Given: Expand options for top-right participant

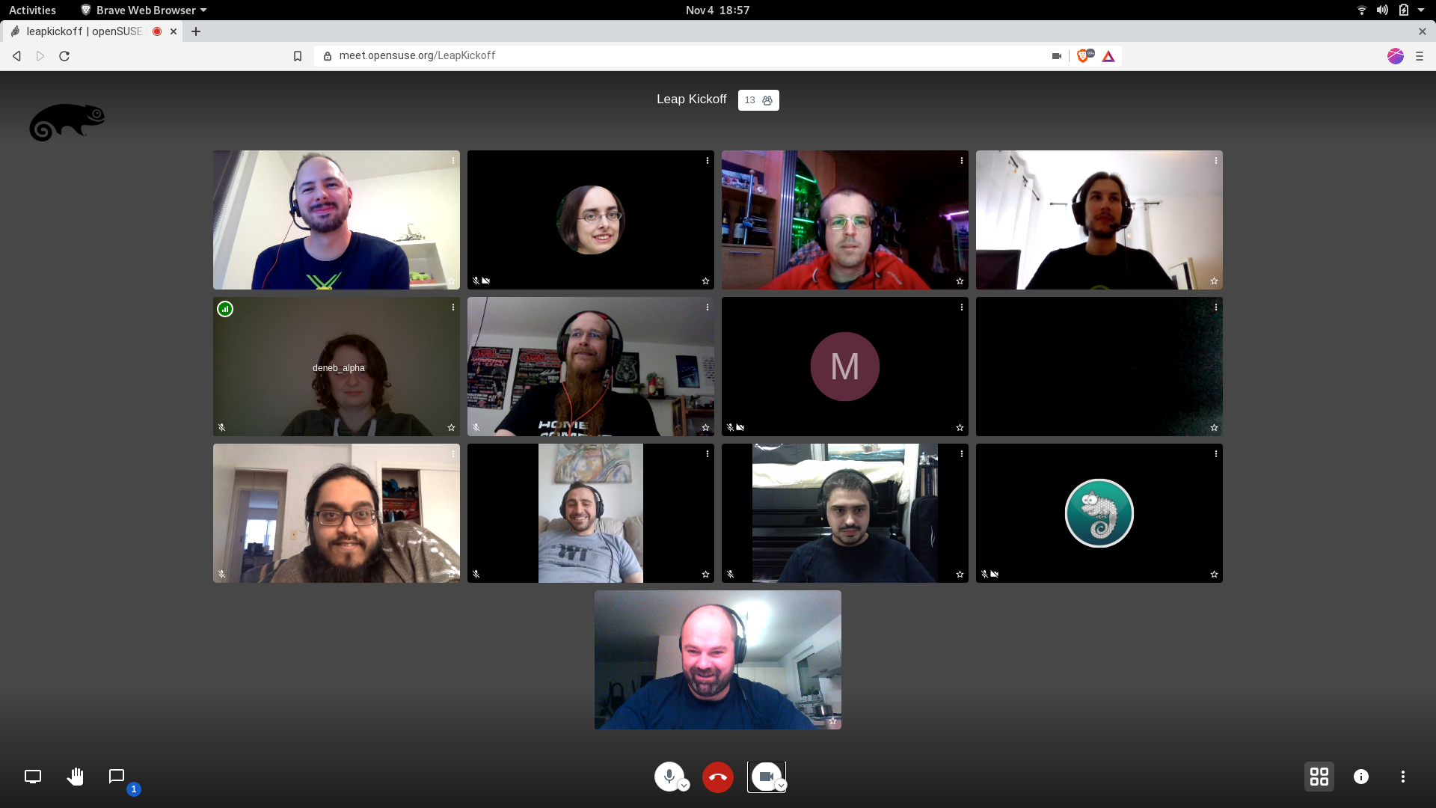Looking at the screenshot, I should click(x=1216, y=161).
